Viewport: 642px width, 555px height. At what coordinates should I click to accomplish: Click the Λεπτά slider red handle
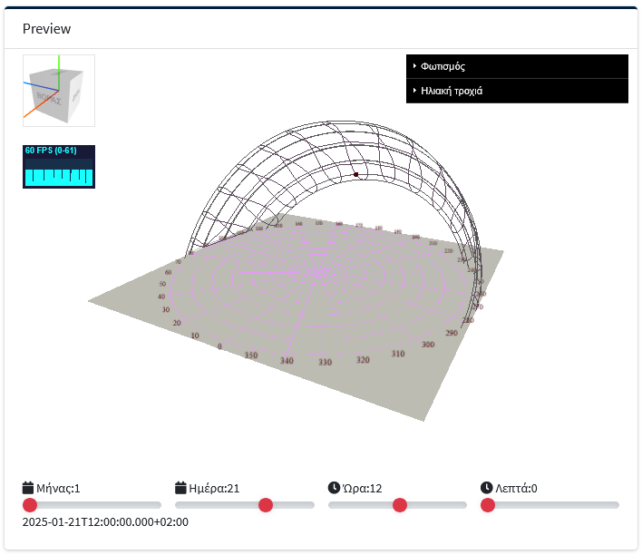tap(488, 505)
